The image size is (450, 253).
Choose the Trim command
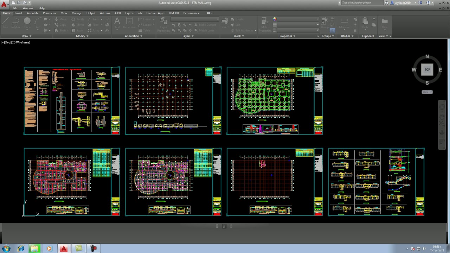click(93, 19)
